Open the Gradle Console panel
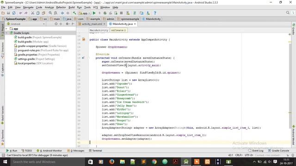The width and height of the screenshot is (296, 166). 278,151
